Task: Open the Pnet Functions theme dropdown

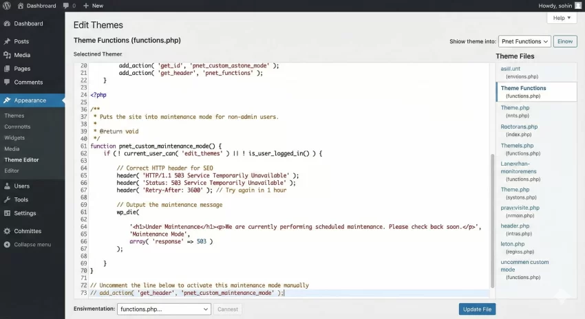Action: 524,41
